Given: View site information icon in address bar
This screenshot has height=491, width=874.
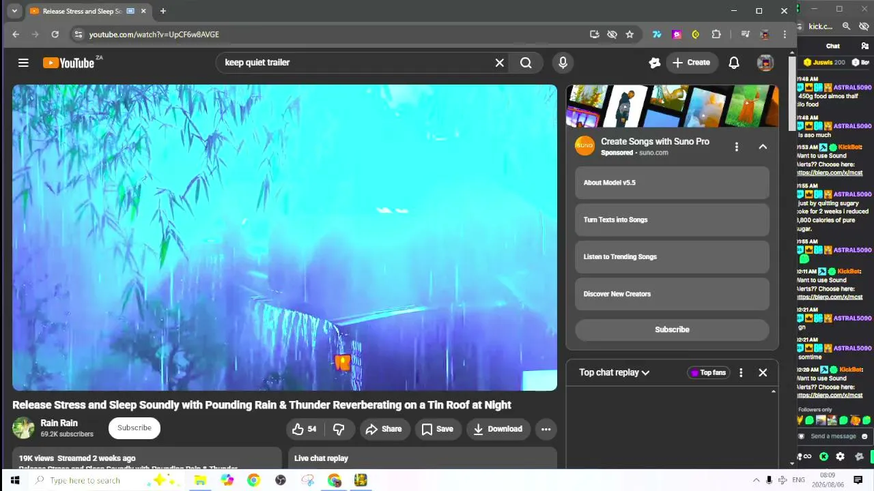Looking at the screenshot, I should (79, 34).
